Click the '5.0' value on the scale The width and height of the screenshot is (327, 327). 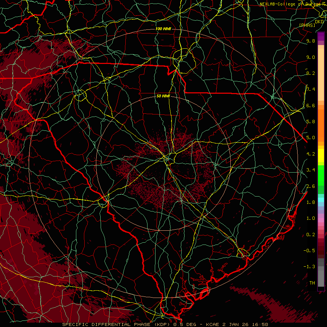tap(311, 138)
